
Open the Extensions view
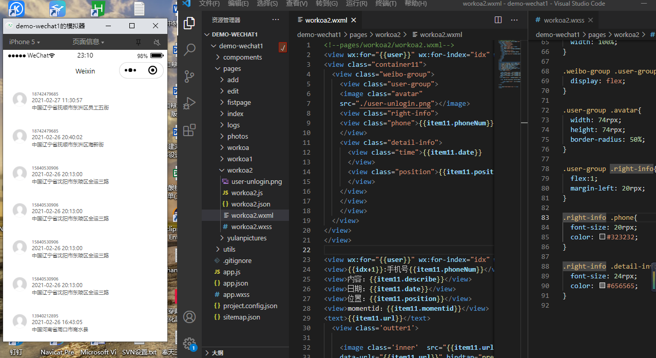pos(189,130)
